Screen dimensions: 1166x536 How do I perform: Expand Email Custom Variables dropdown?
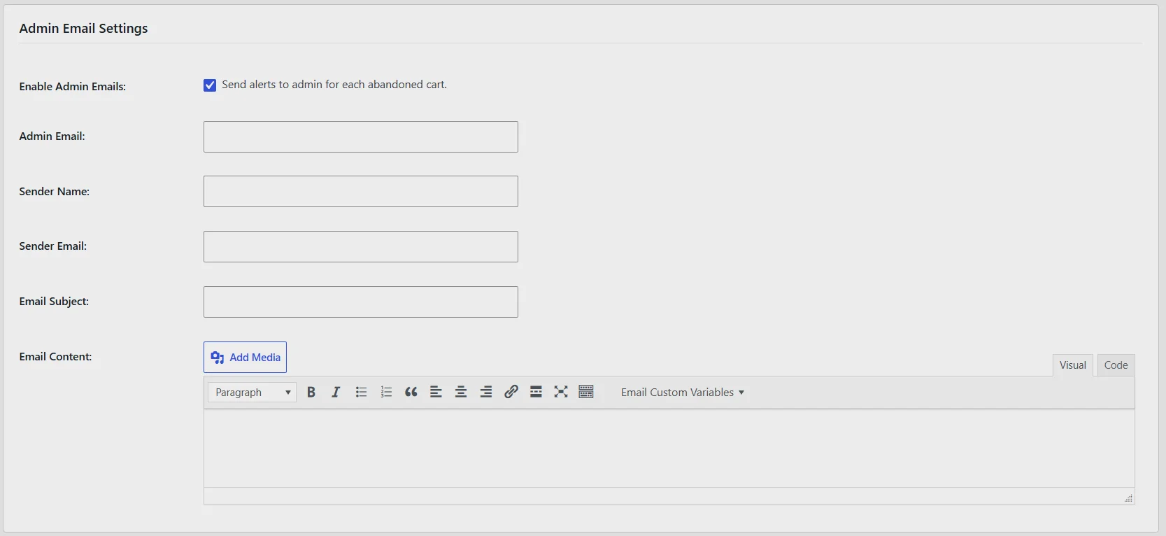pyautogui.click(x=683, y=393)
